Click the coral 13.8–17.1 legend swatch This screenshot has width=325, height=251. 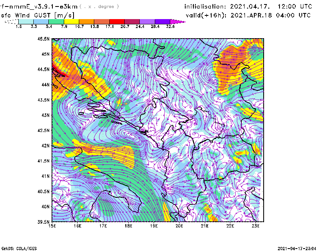[102, 22]
